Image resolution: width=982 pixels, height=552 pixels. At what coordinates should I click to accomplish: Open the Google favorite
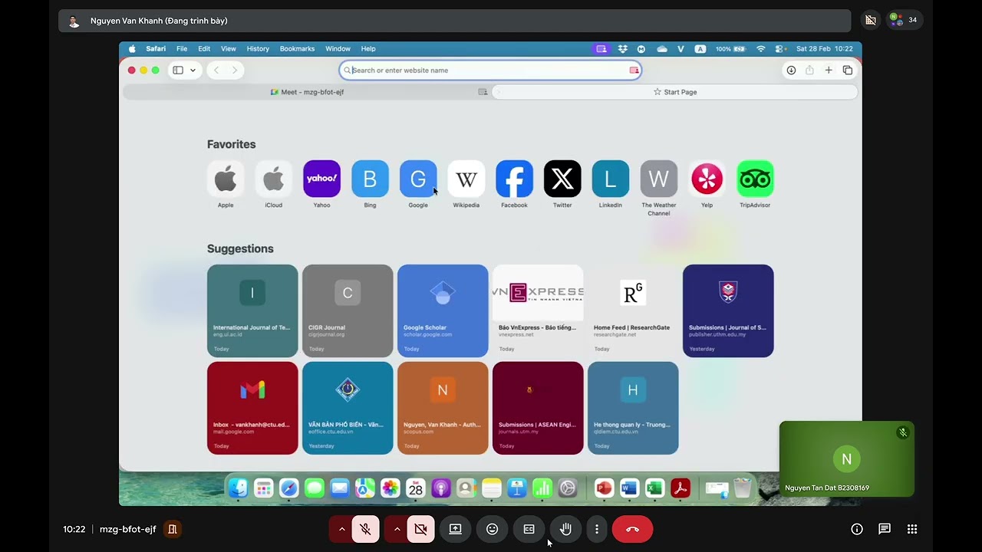[418, 179]
